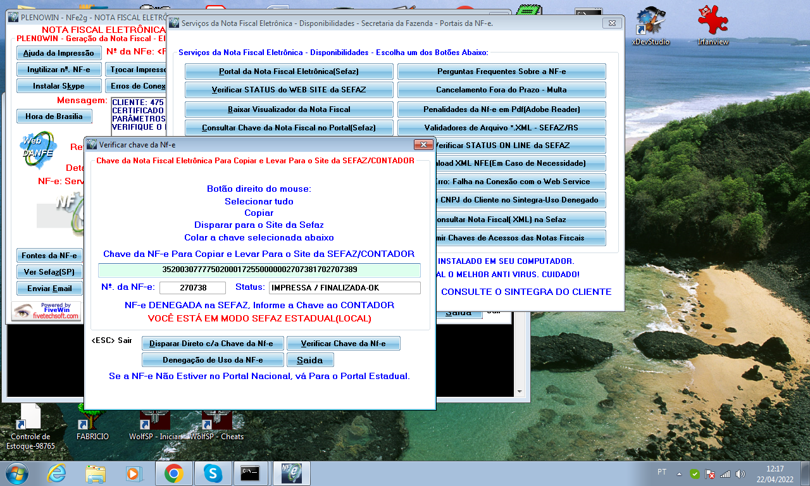This screenshot has height=486, width=810.
Task: Click the PT language indicator in the taskbar
Action: point(662,472)
